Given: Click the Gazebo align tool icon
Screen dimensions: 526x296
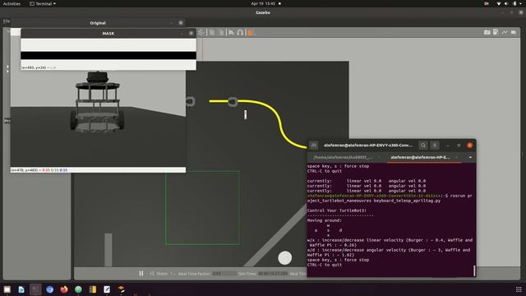Looking at the screenshot, I should (231, 33).
